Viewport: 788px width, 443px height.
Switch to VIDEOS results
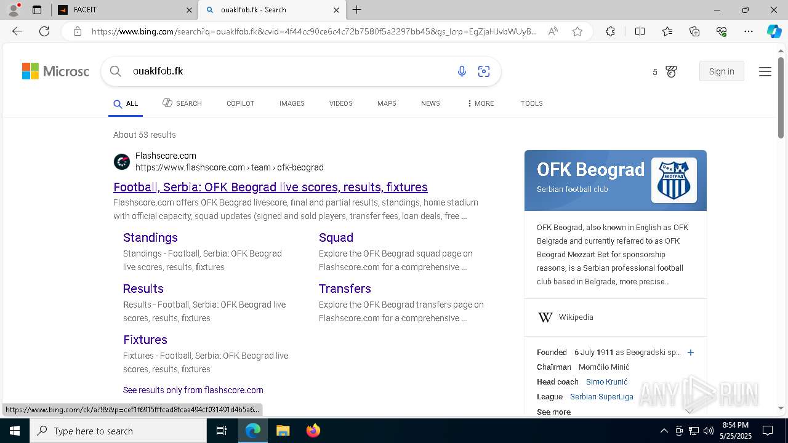click(340, 103)
